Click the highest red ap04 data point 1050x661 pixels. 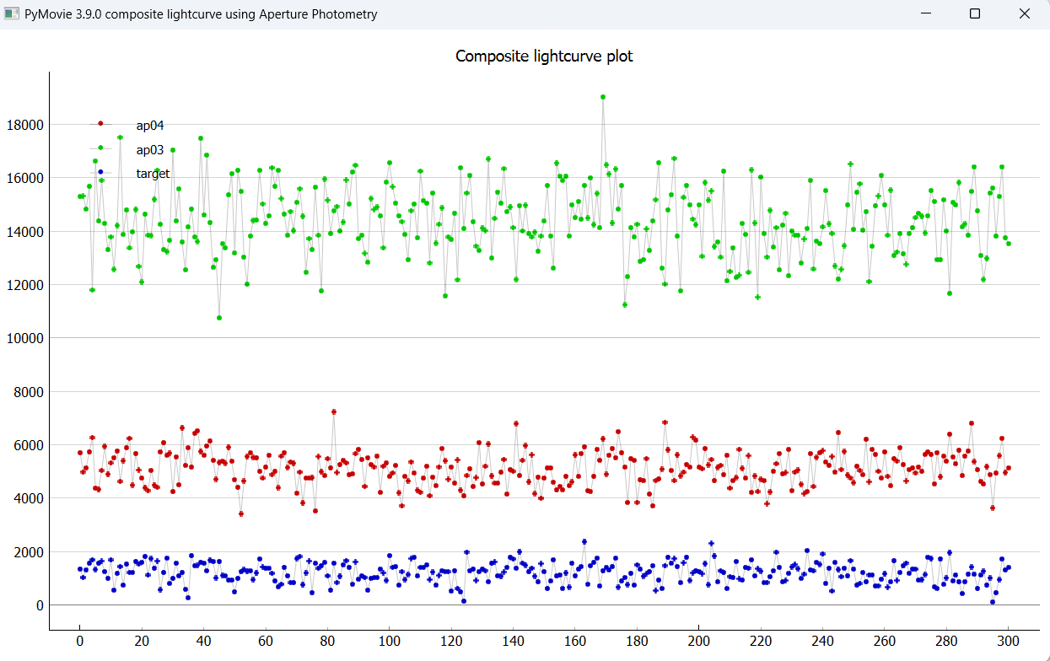click(334, 411)
